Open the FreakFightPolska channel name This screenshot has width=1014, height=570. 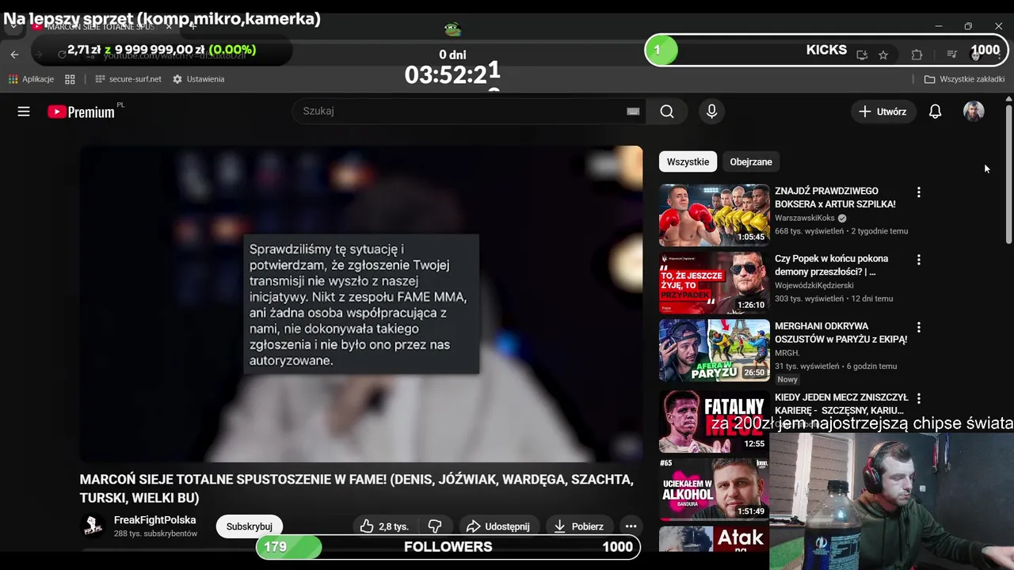[155, 520]
